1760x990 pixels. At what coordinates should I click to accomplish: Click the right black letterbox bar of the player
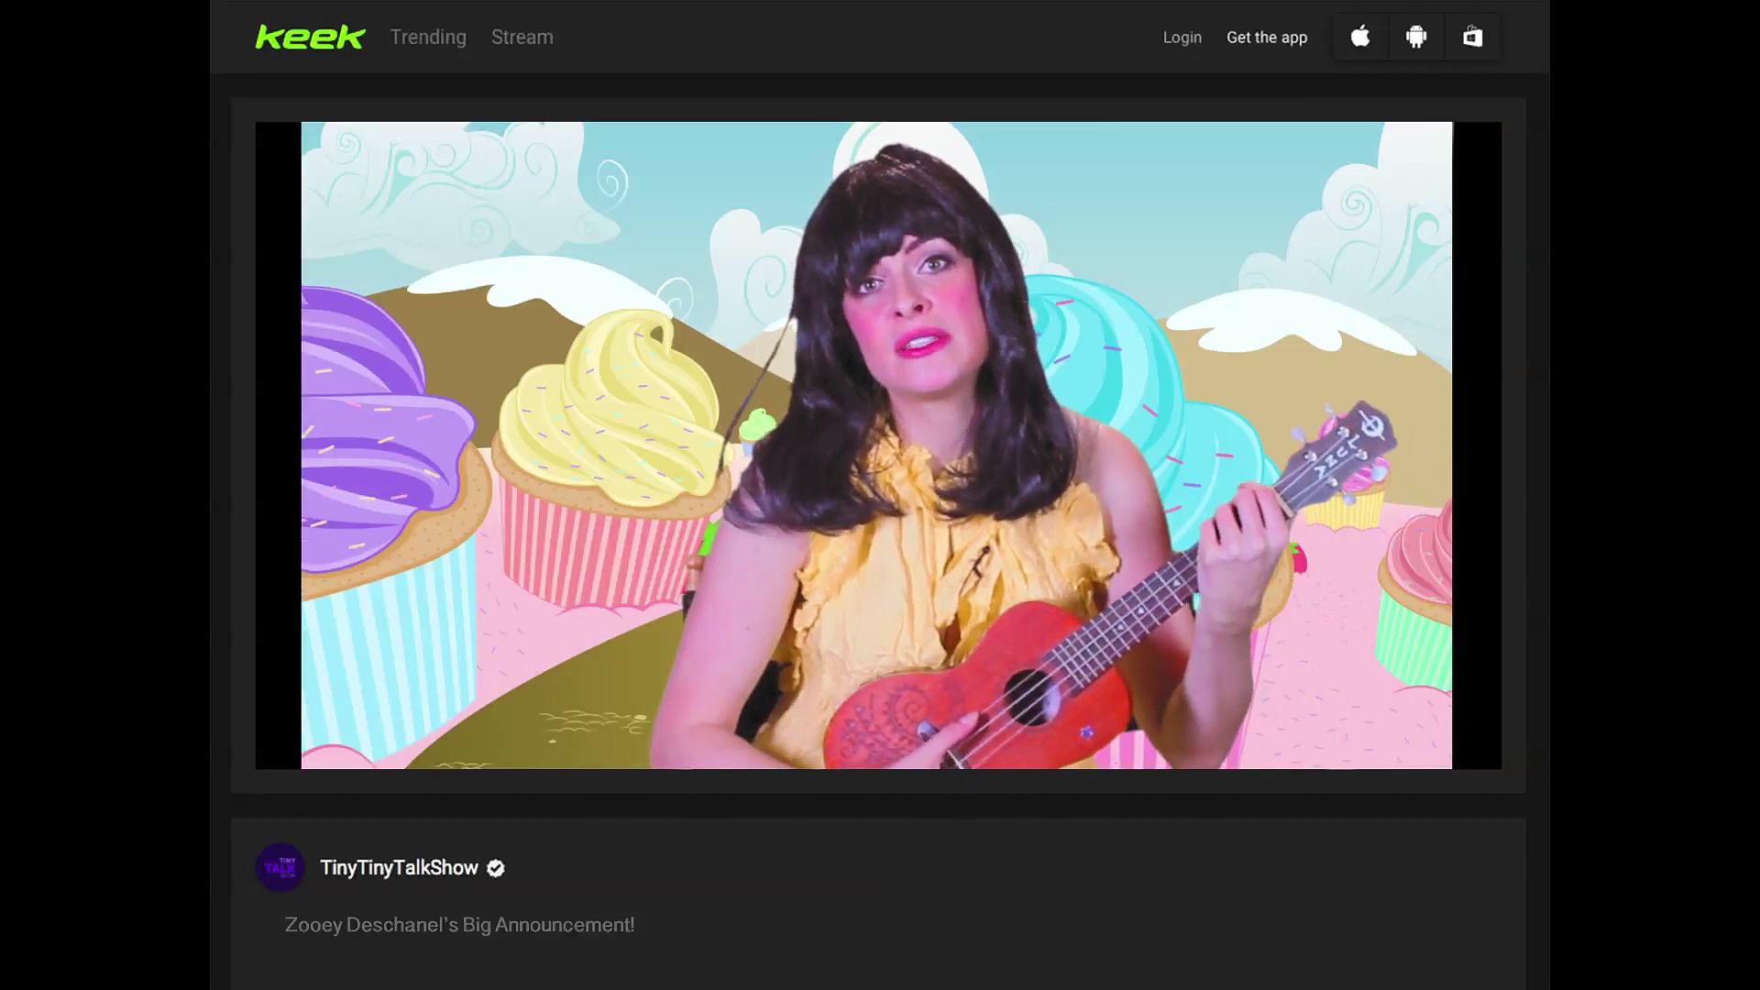(x=1477, y=445)
